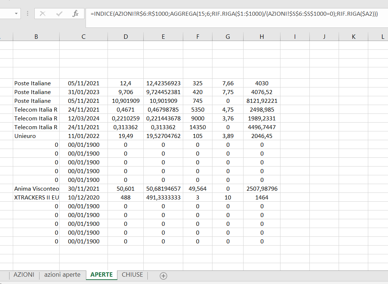Select cell with value 4496,7447
388x284 pixels.
[x=262, y=127]
